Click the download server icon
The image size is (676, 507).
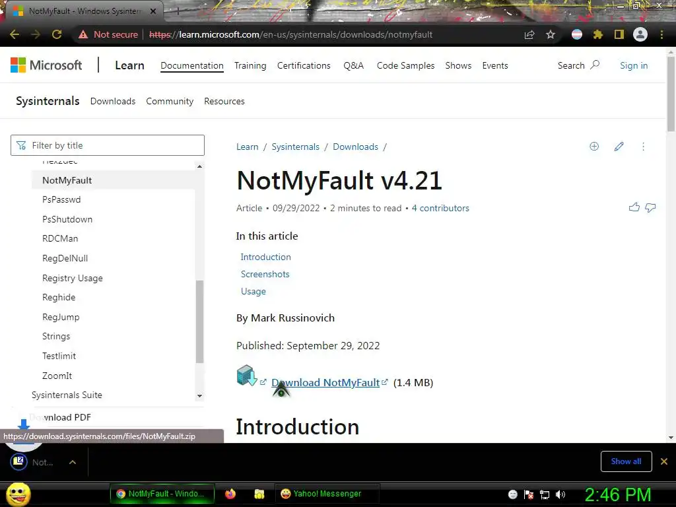pos(247,376)
